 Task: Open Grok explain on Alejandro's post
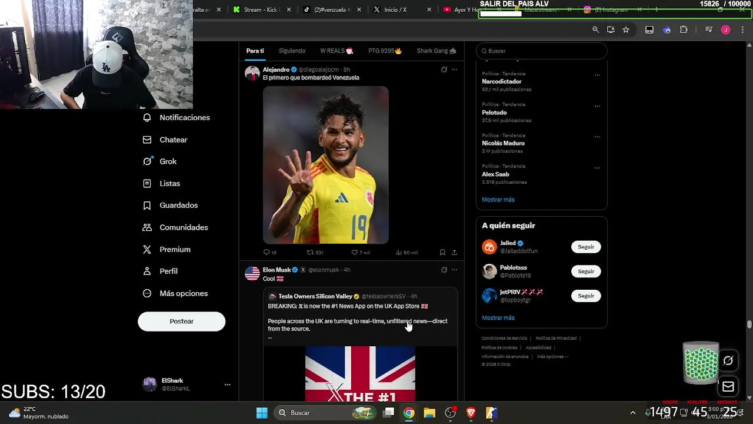[444, 69]
